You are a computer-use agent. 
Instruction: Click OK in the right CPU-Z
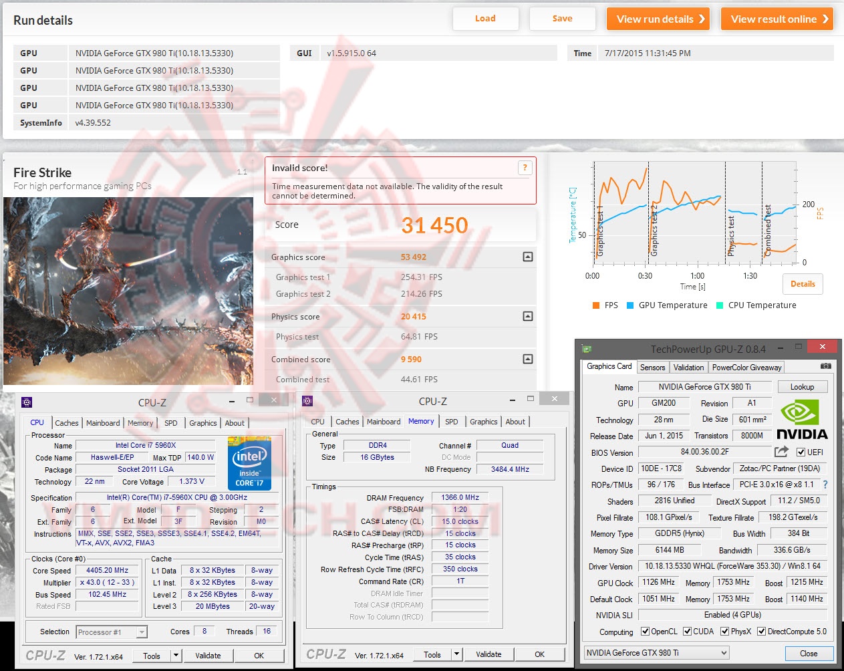pyautogui.click(x=539, y=654)
